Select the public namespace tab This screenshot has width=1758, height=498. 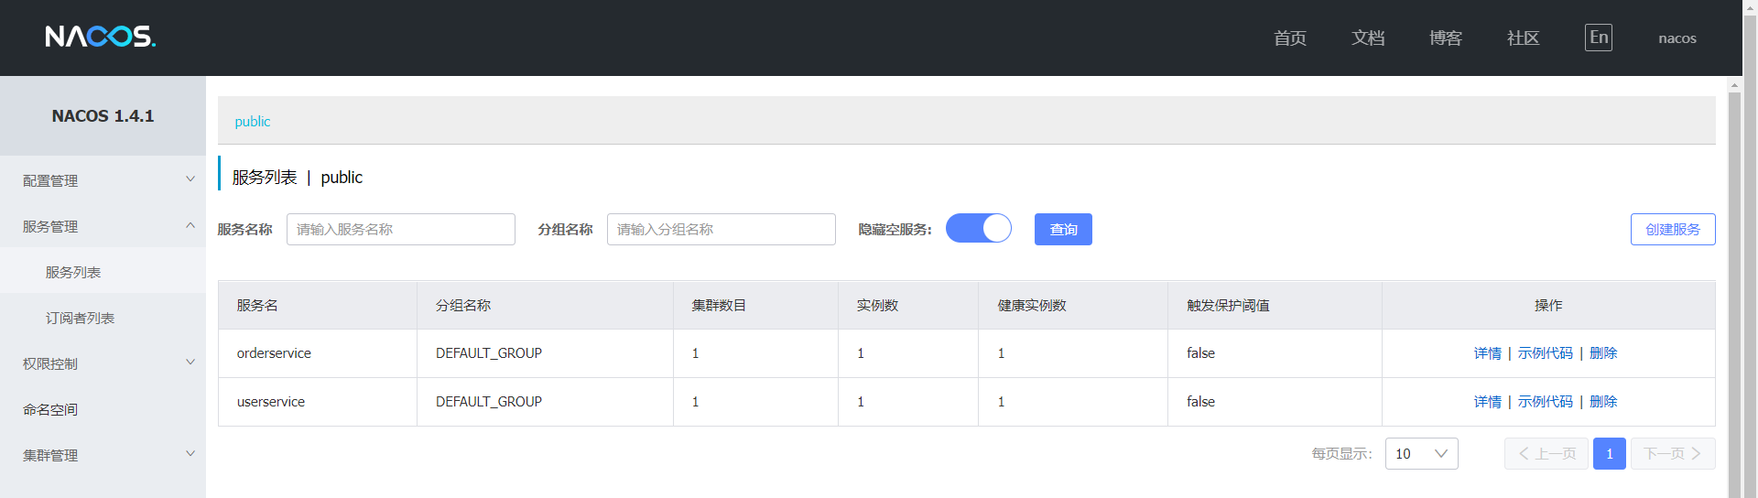point(253,121)
